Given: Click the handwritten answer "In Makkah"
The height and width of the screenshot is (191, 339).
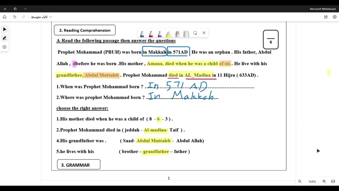Looking at the screenshot, I should click(x=181, y=95).
